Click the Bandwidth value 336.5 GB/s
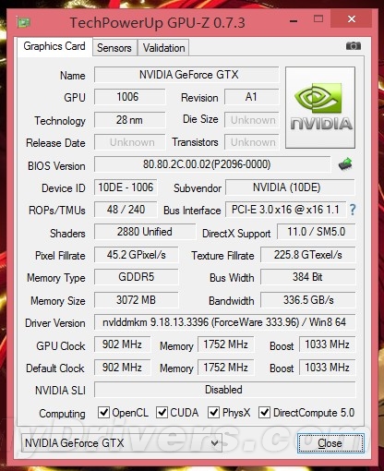 (x=308, y=300)
